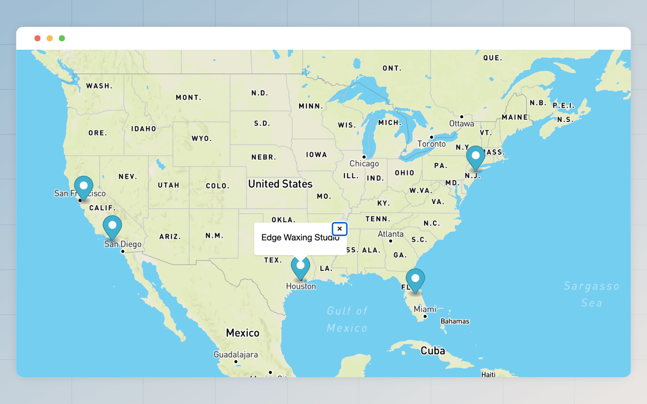Click the Miami city label

[x=425, y=309]
